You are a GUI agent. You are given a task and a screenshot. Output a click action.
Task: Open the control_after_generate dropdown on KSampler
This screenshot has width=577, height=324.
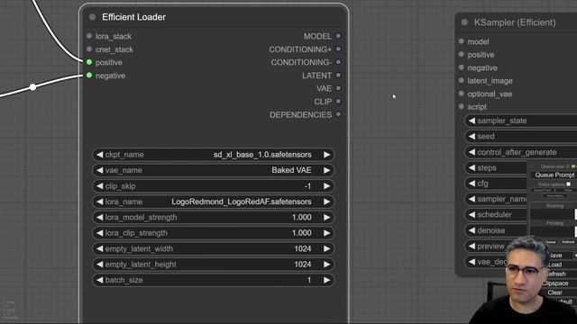click(521, 152)
